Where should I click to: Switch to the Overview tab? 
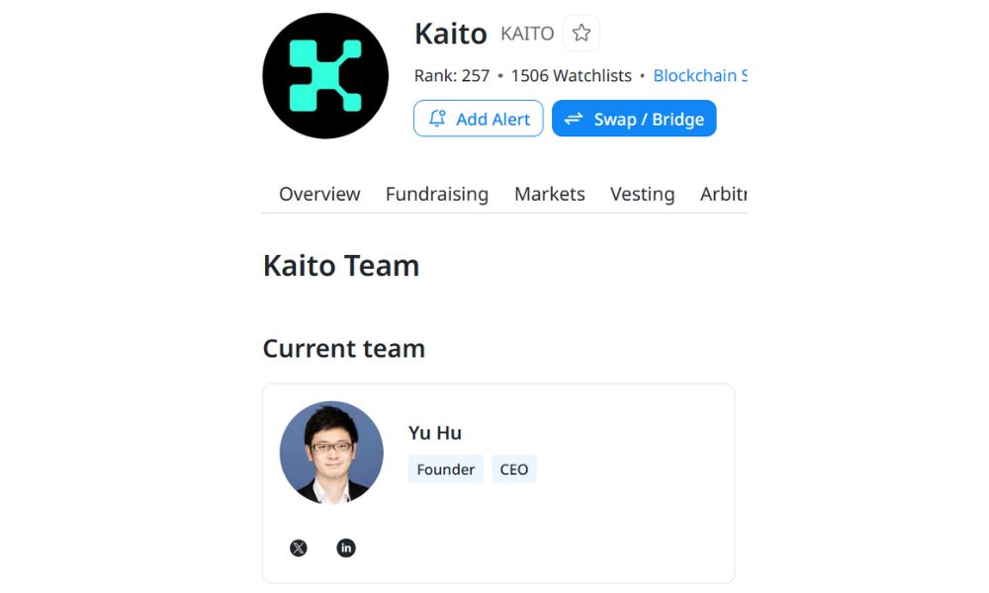click(x=318, y=194)
